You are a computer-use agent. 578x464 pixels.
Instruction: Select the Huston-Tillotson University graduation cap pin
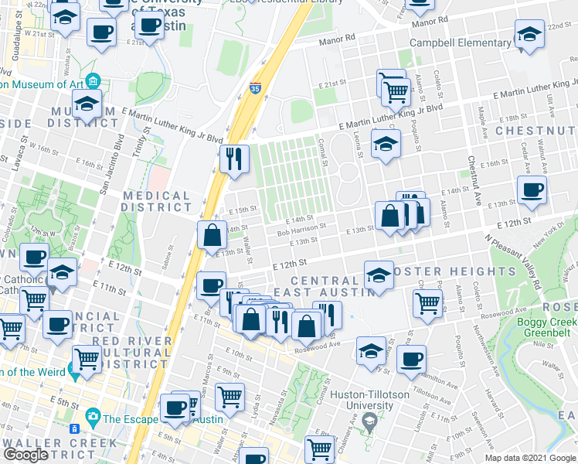point(369,421)
